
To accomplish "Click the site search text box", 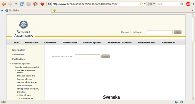I will [x=160, y=32].
